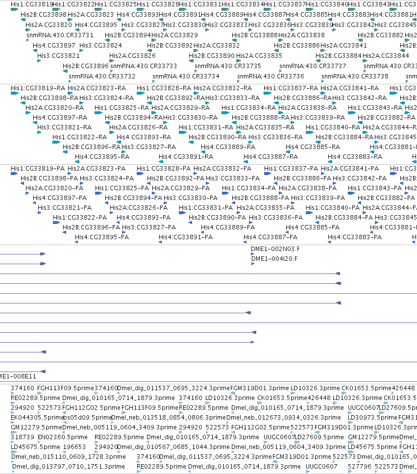Select the Dmel_neb_015110_0609_1728.3prime label

(x=68, y=456)
